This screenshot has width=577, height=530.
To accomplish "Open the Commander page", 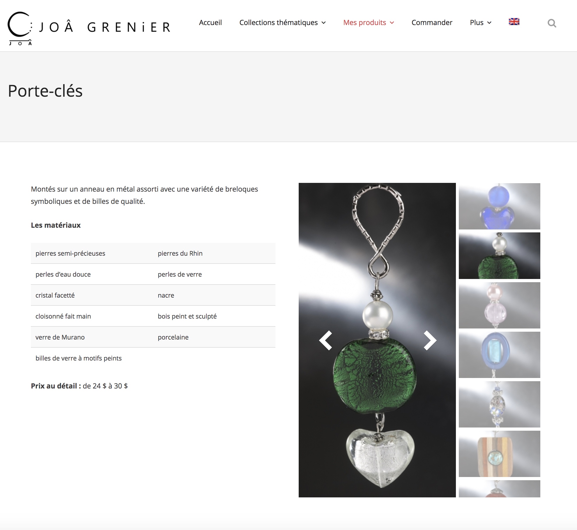I will 432,23.
